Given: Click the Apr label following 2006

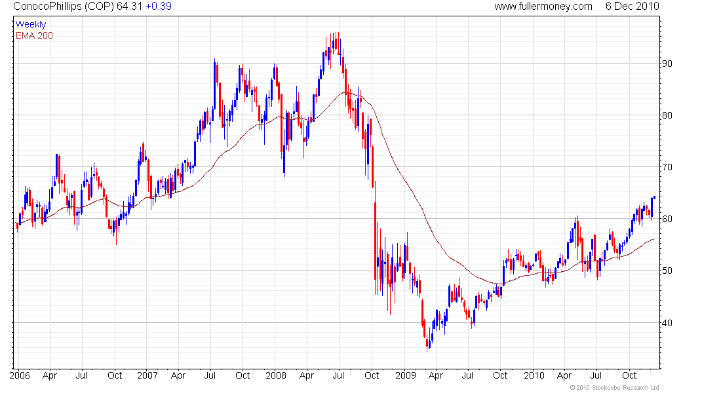Looking at the screenshot, I should point(50,375).
